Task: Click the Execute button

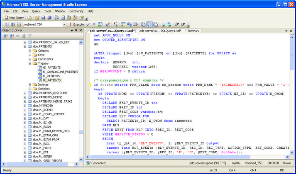Action: 76,24
